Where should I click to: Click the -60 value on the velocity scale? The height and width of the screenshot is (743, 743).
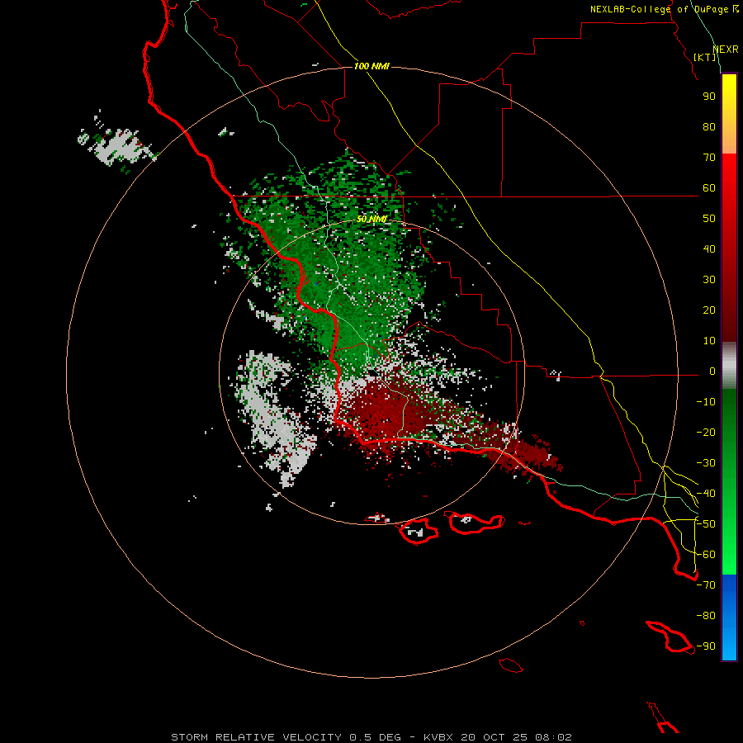pyautogui.click(x=706, y=555)
